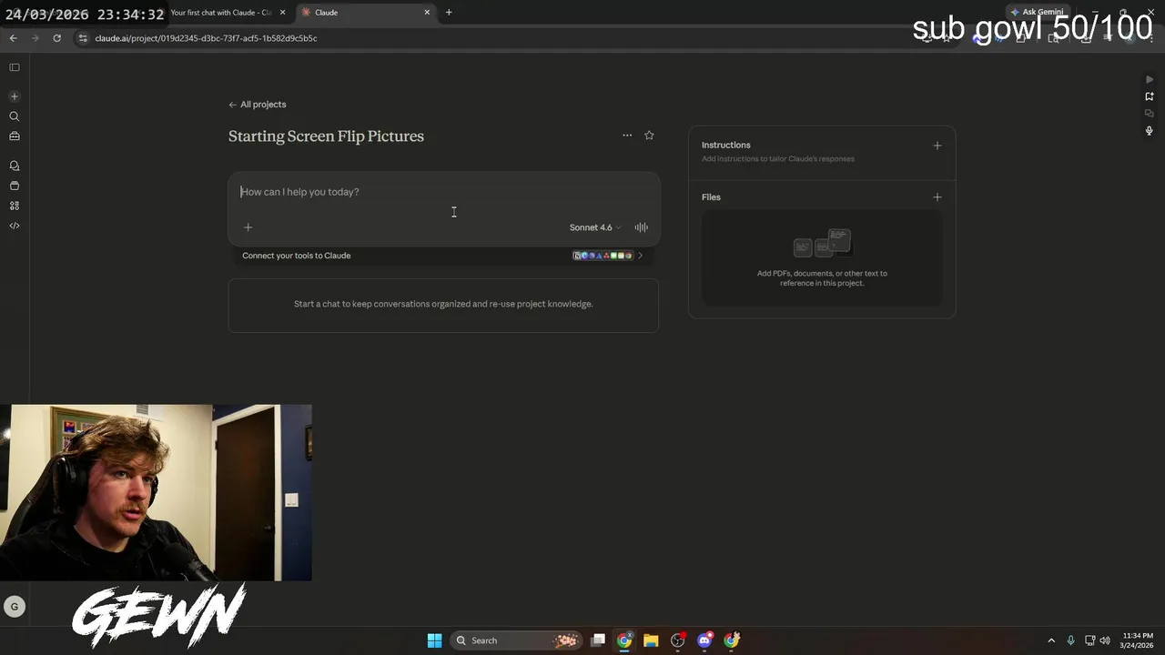Viewport: 1165px width, 655px height.
Task: Open the projects box icon in sidebar
Action: [15, 186]
